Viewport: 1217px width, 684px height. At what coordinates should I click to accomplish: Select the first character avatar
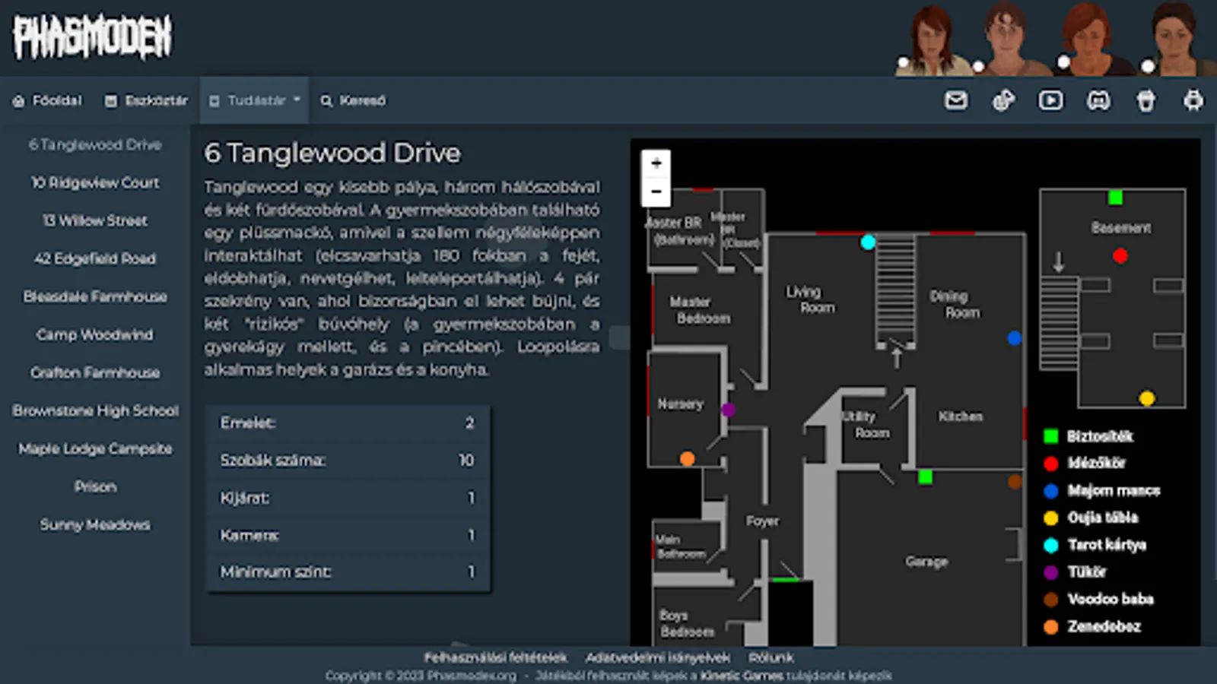tap(933, 40)
